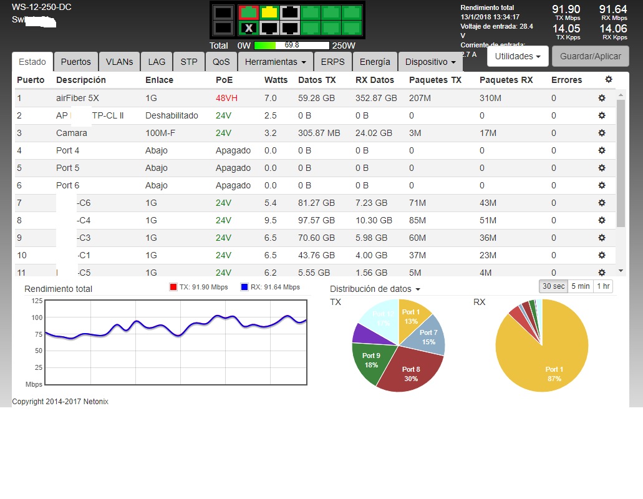
Task: Open the gear settings for Camara row
Action: pyautogui.click(x=601, y=133)
